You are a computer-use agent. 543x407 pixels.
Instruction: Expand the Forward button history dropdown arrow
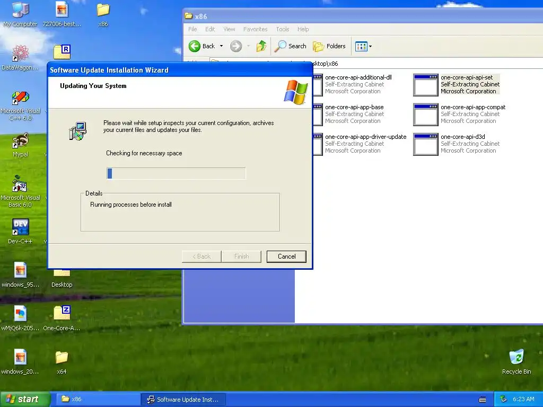pyautogui.click(x=248, y=46)
